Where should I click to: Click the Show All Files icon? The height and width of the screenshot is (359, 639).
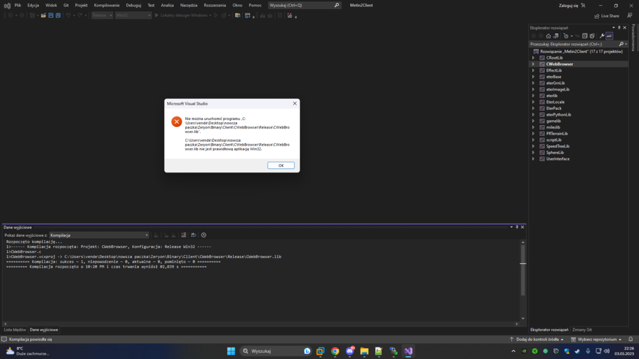point(592,36)
